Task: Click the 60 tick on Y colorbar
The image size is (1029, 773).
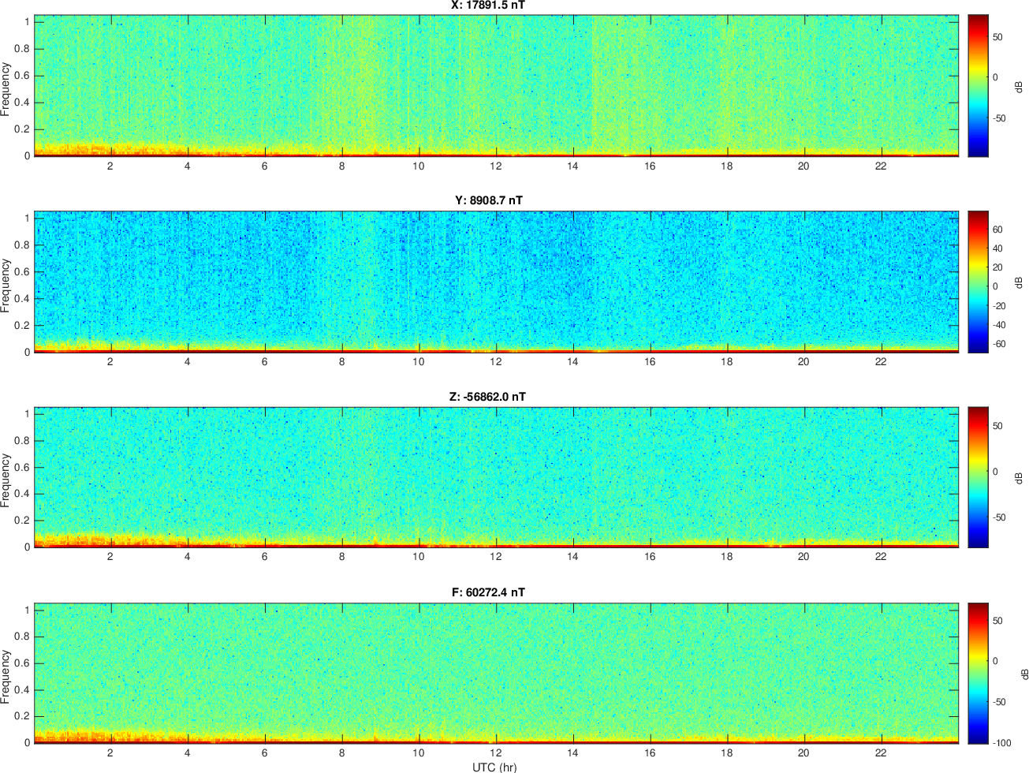Action: pyautogui.click(x=997, y=230)
